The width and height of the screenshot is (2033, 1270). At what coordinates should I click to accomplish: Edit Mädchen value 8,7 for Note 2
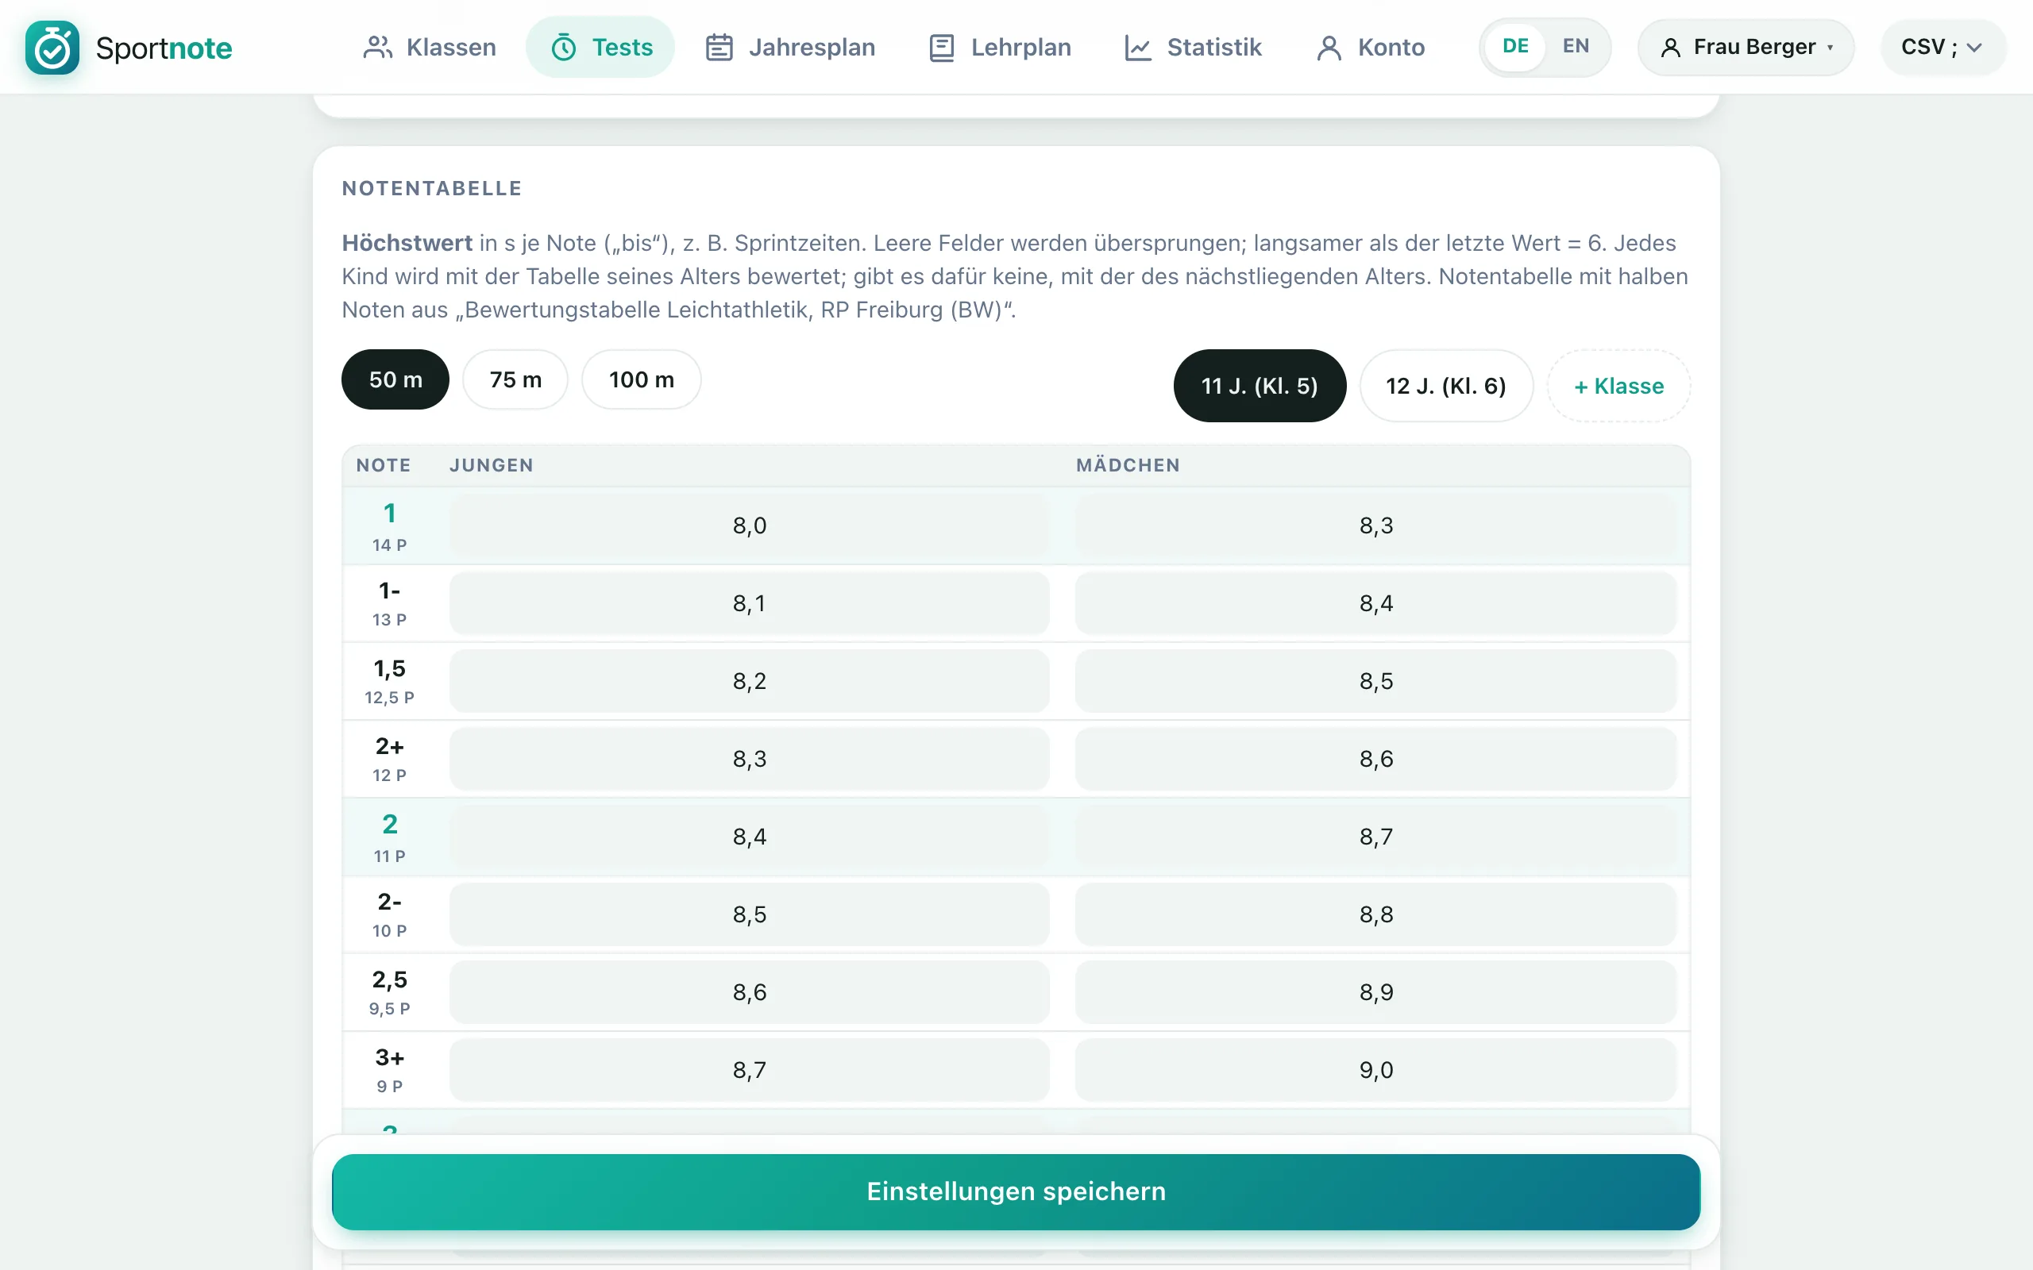(1376, 837)
